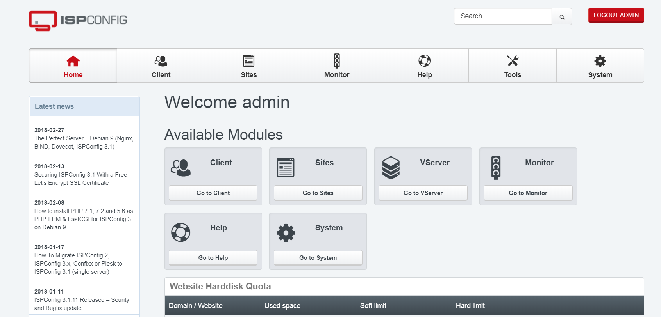
Task: Click the System module gear icon
Action: (286, 233)
